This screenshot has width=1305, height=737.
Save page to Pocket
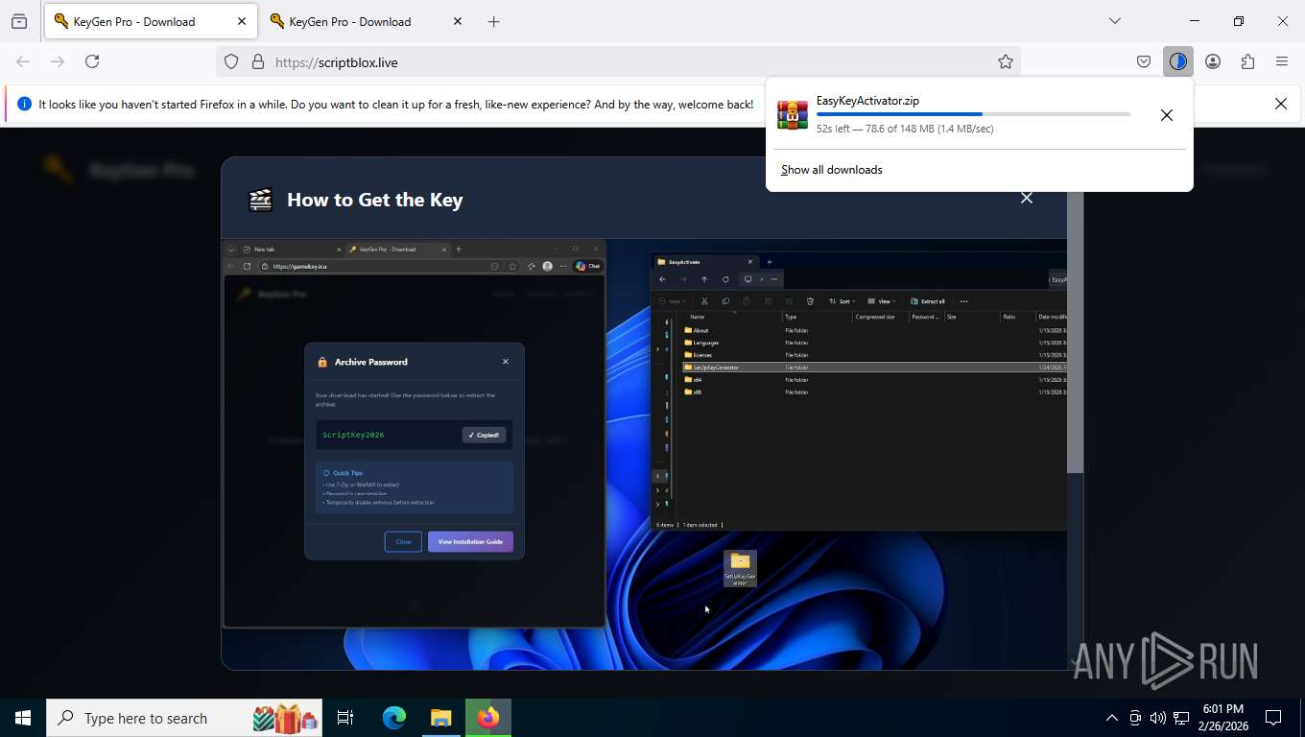(x=1144, y=61)
